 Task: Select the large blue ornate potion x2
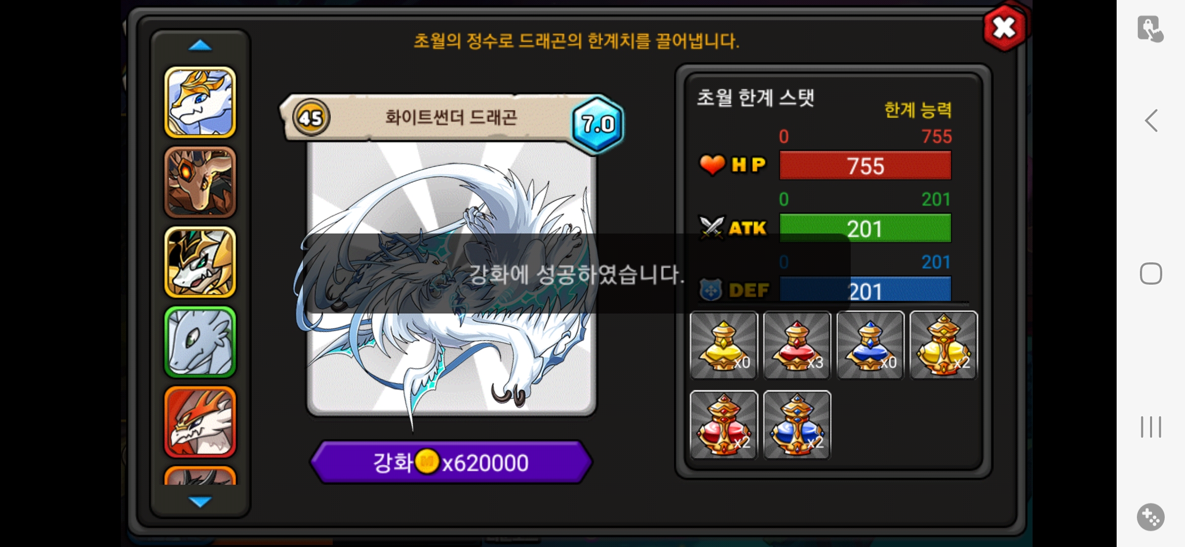[x=797, y=425]
